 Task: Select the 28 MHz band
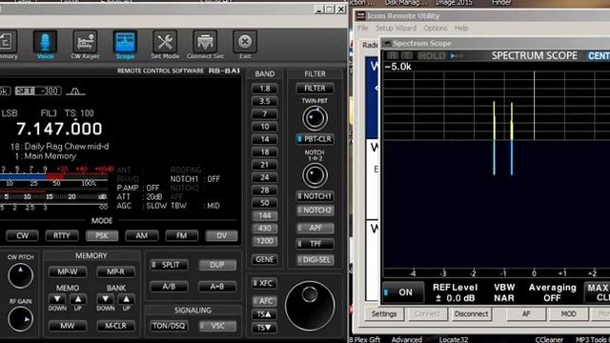[x=265, y=191]
